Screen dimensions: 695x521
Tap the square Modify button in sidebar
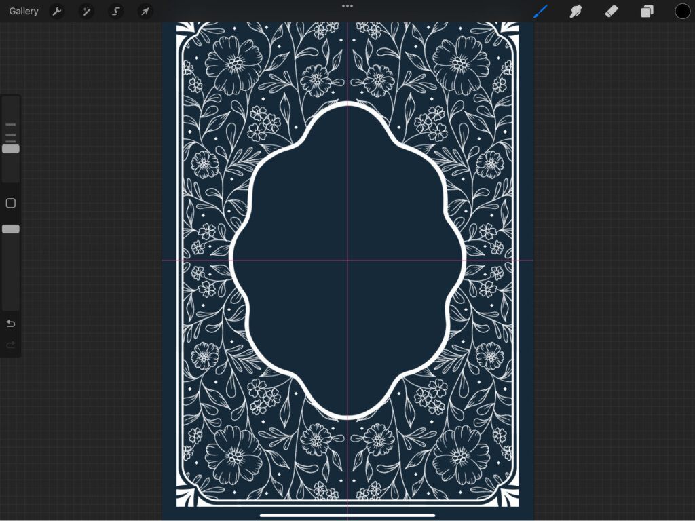(x=10, y=203)
